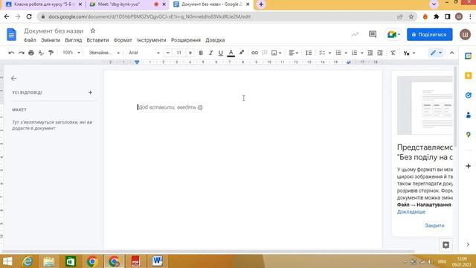Viewport: 476px width, 268px height.
Task: Open the Довідка menu
Action: pyautogui.click(x=215, y=40)
